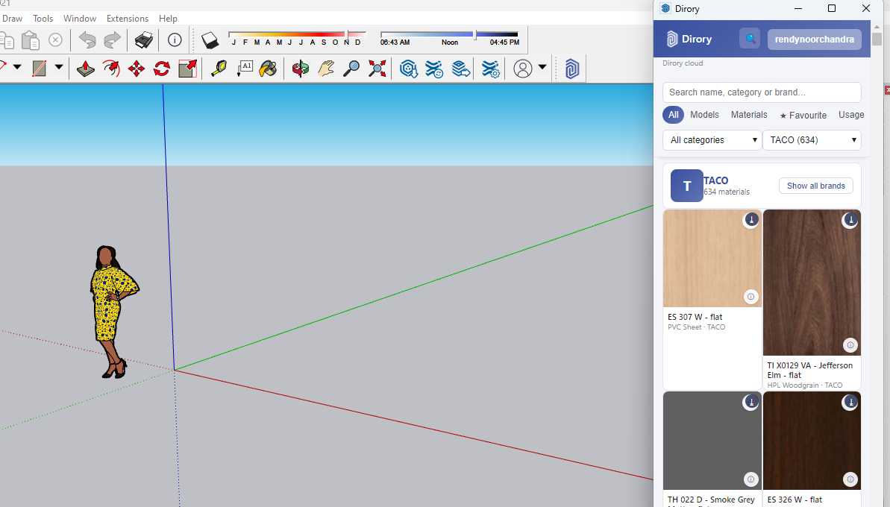Show info for TH 022 D Smoke Grey
This screenshot has width=890, height=507.
click(751, 479)
